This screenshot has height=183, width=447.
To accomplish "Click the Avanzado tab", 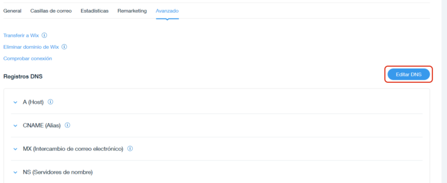I will pyautogui.click(x=167, y=11).
